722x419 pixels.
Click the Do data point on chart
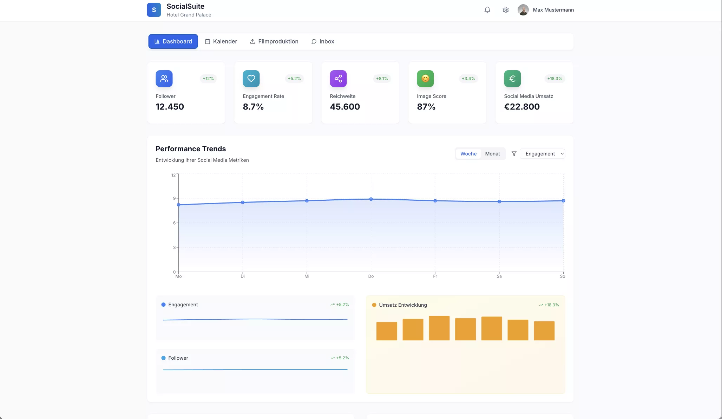pyautogui.click(x=371, y=199)
